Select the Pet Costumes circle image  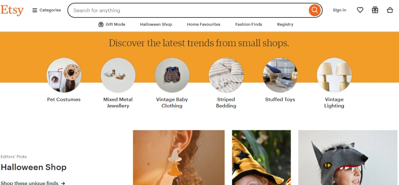(x=64, y=75)
